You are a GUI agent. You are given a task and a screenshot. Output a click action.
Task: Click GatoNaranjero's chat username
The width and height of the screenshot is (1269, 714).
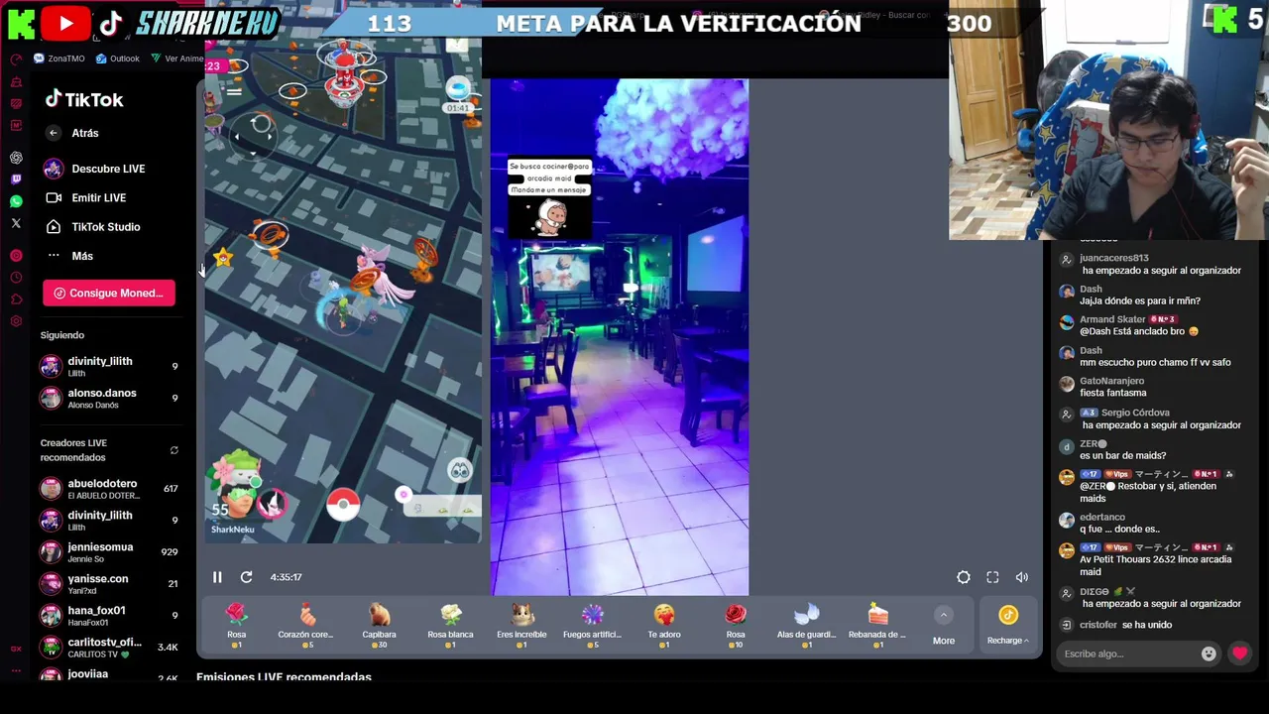point(1111,381)
